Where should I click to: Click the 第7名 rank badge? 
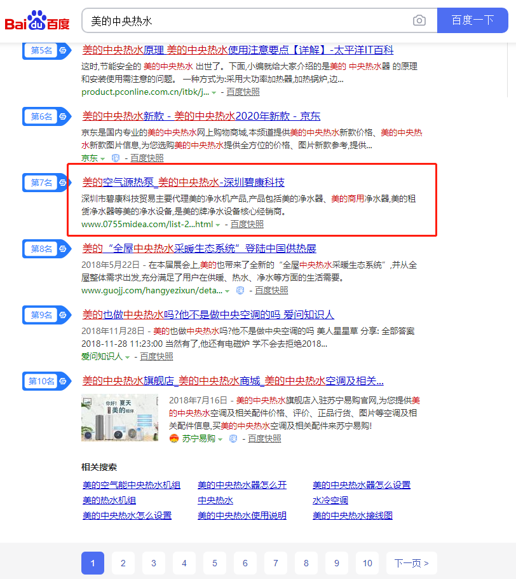[x=46, y=183]
